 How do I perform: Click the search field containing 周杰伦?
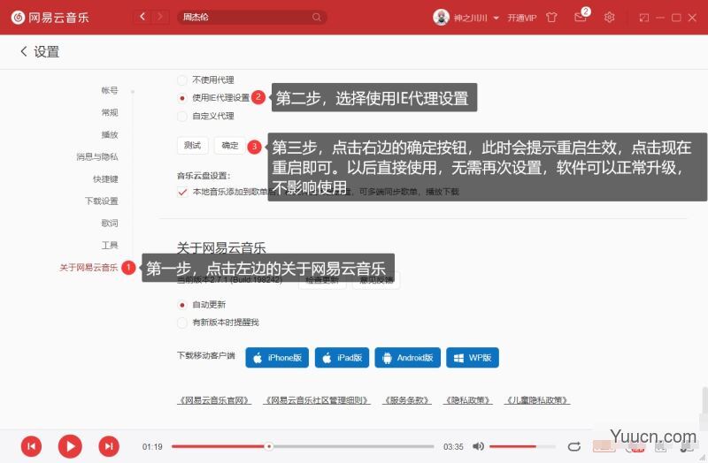click(x=252, y=17)
